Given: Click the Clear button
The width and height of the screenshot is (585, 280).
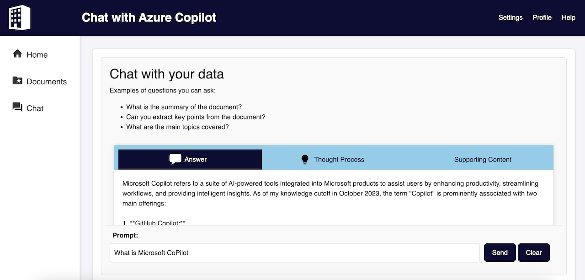Looking at the screenshot, I should (x=533, y=252).
